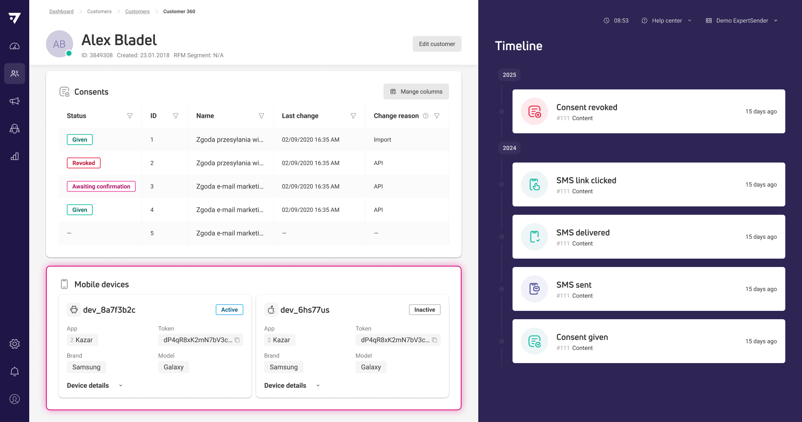Image resolution: width=802 pixels, height=422 pixels.
Task: Open the dashboard gauge icon
Action: click(x=15, y=46)
